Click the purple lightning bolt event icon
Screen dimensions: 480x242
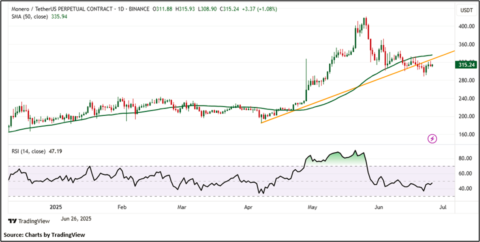pyautogui.click(x=432, y=139)
